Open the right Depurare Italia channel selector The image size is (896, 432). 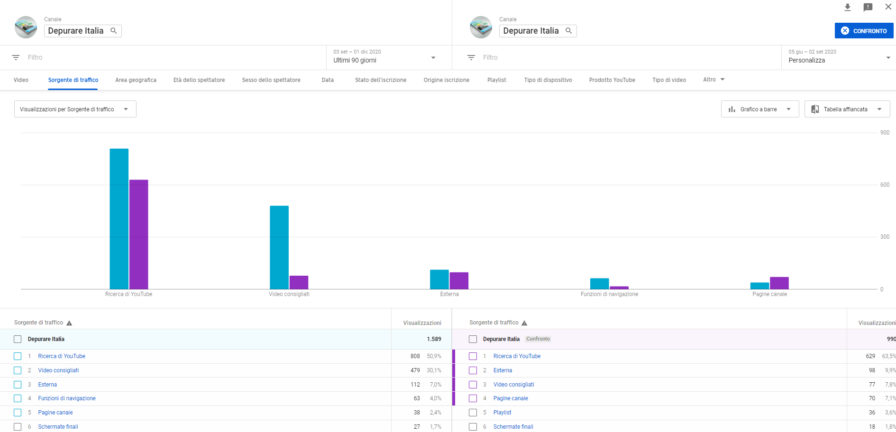[538, 31]
